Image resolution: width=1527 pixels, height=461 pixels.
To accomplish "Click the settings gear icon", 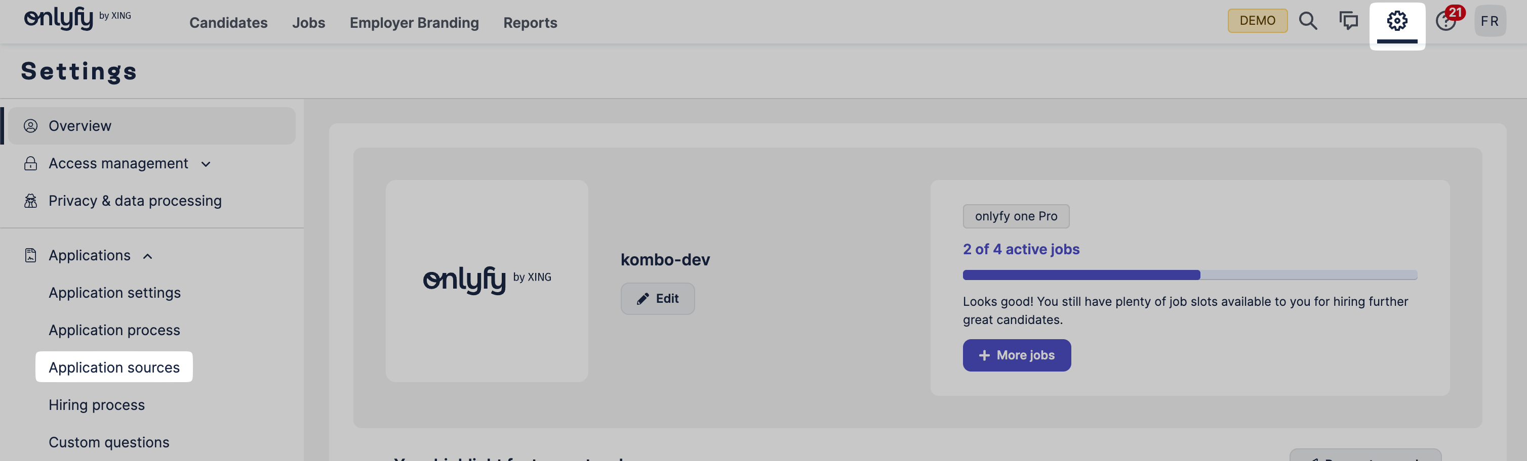I will [1396, 21].
